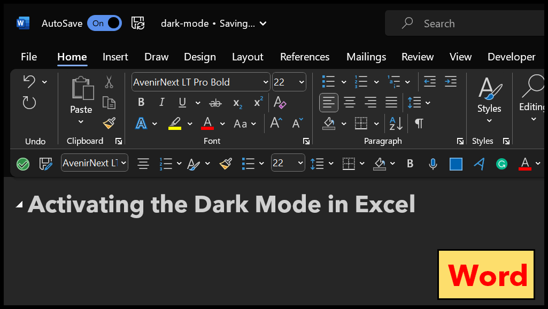Toggle Subscript formatting
Image resolution: width=548 pixels, height=309 pixels.
point(237,103)
